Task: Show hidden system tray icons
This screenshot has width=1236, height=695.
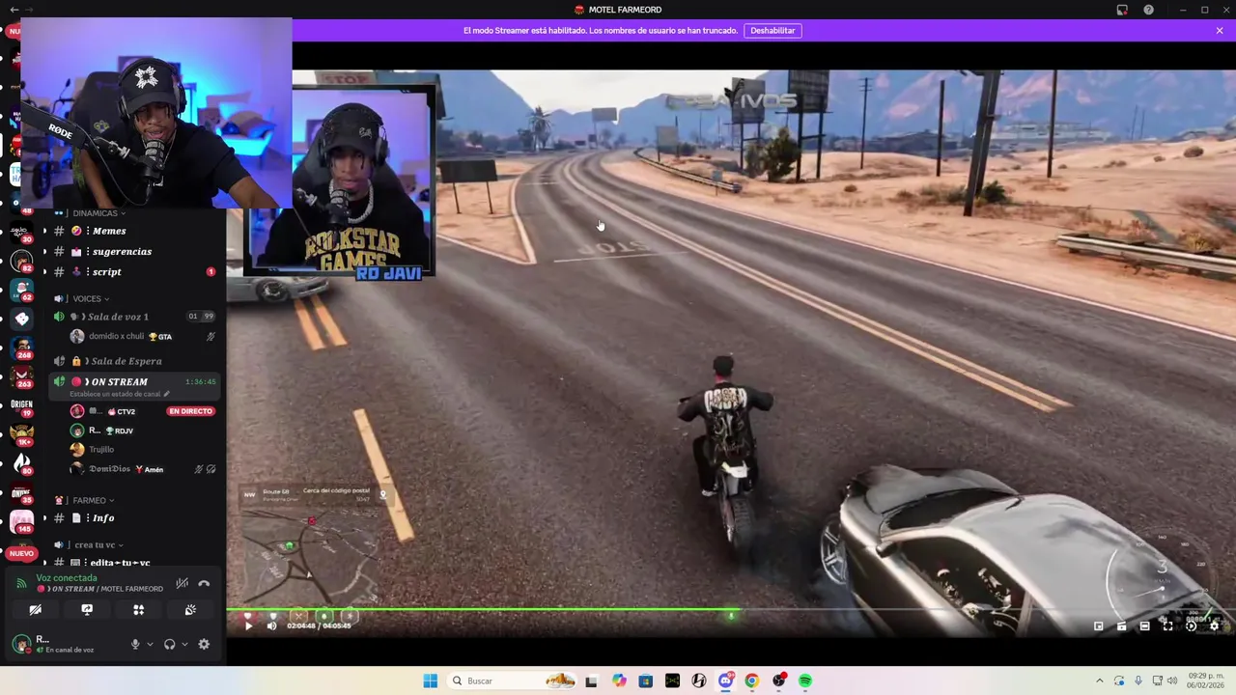Action: click(1099, 681)
